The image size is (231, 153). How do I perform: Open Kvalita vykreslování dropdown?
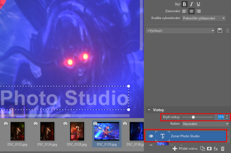click(x=204, y=18)
